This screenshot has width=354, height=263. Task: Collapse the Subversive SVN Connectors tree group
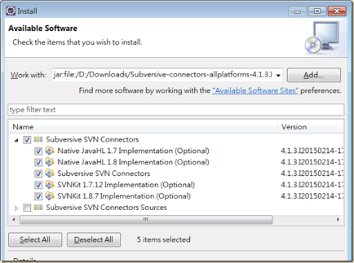pyautogui.click(x=16, y=140)
